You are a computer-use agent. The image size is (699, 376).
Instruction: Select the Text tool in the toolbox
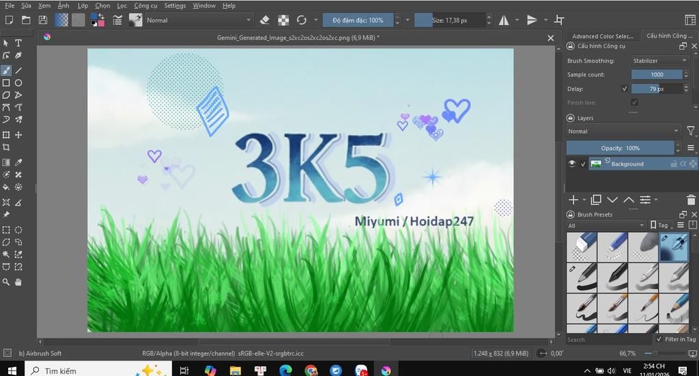[x=18, y=43]
